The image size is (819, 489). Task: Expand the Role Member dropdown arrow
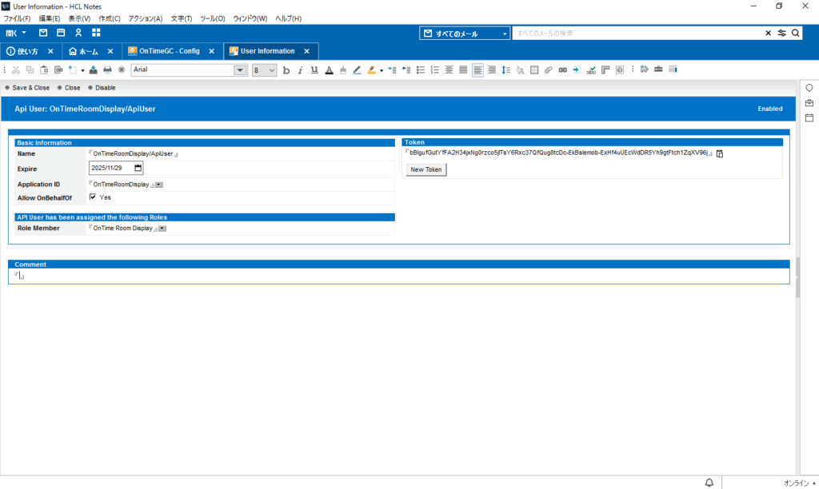[162, 229]
